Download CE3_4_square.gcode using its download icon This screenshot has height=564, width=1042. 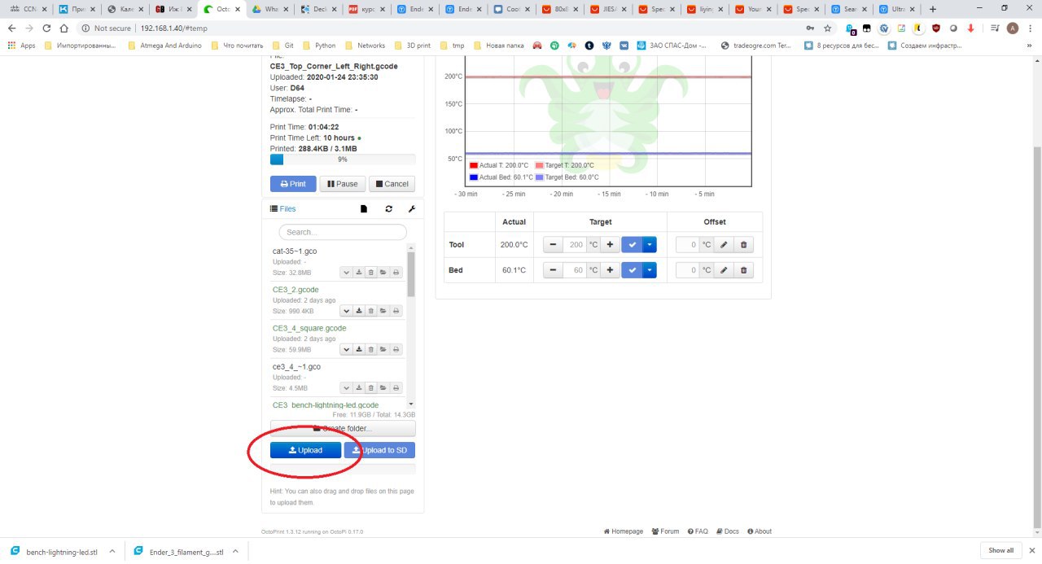359,349
